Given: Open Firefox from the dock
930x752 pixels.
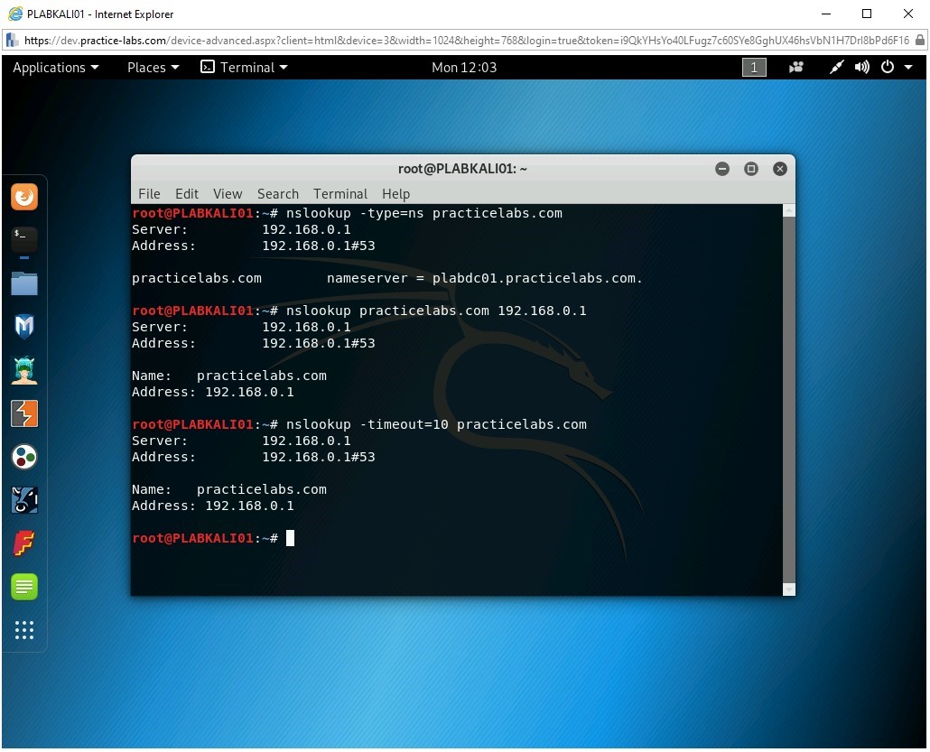Looking at the screenshot, I should click(24, 195).
